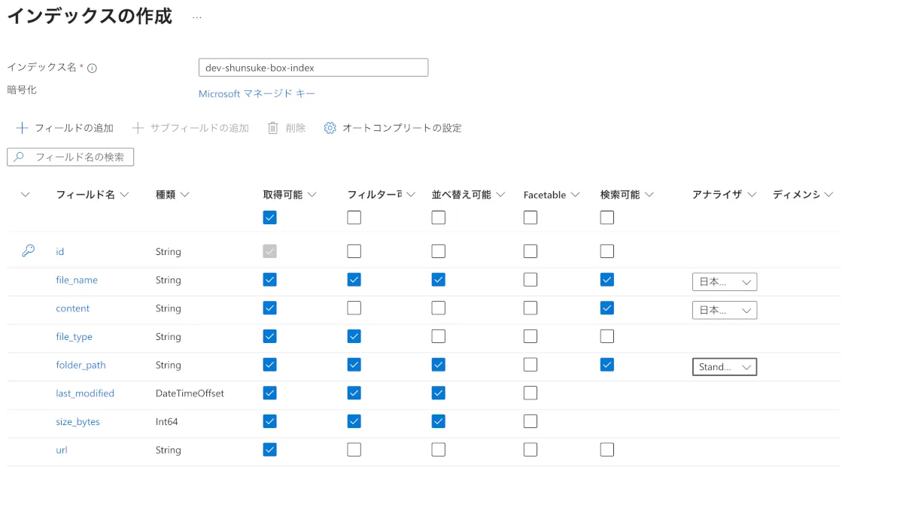Open the last_modified field link
This screenshot has height=507, width=903.
pyautogui.click(x=85, y=393)
